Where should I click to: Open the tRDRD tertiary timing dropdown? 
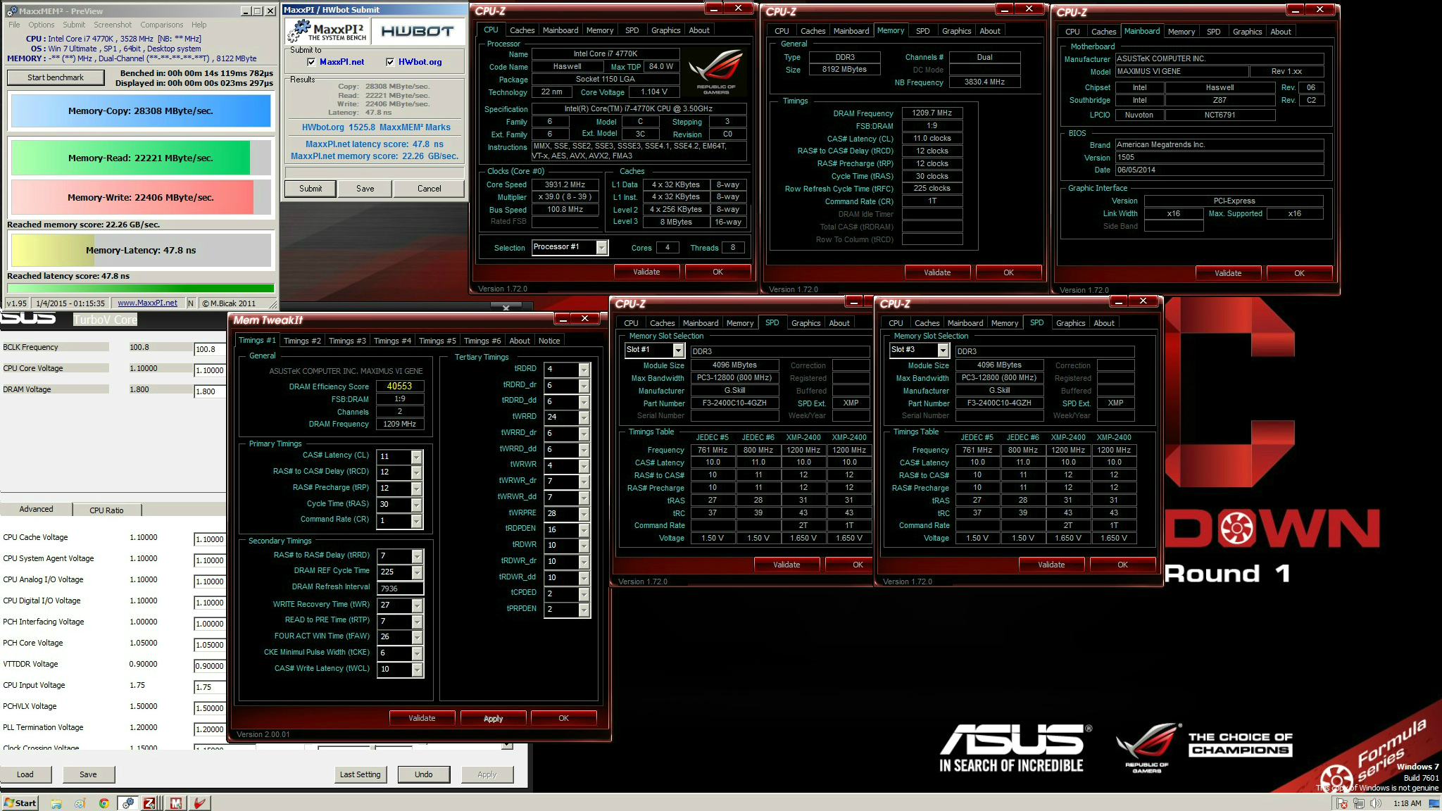(x=584, y=370)
